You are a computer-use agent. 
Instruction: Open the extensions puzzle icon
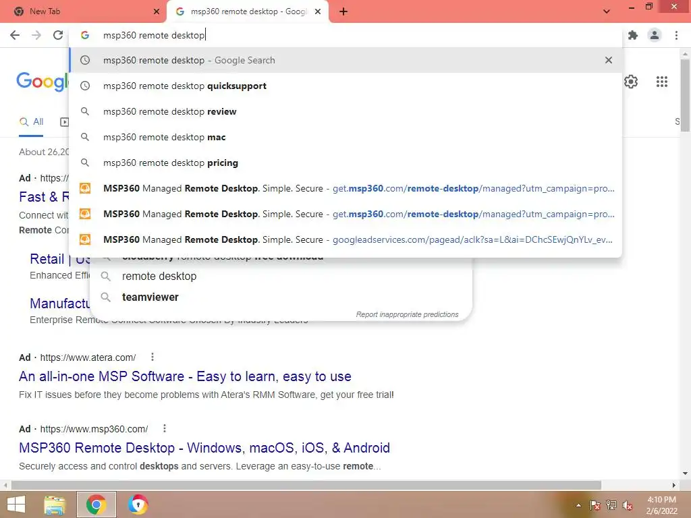pyautogui.click(x=633, y=35)
